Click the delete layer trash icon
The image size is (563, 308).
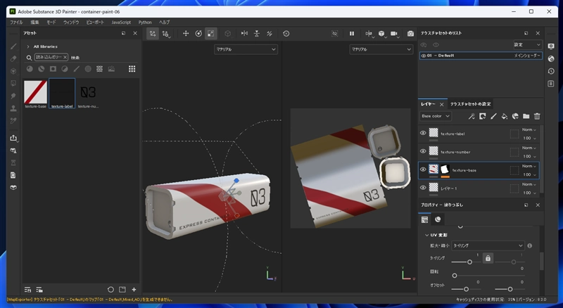pyautogui.click(x=537, y=116)
